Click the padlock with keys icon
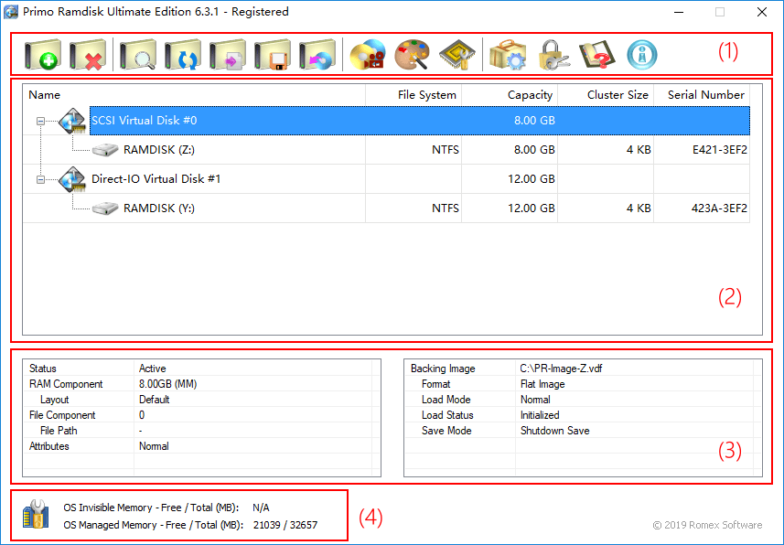The width and height of the screenshot is (784, 545). pyautogui.click(x=553, y=55)
